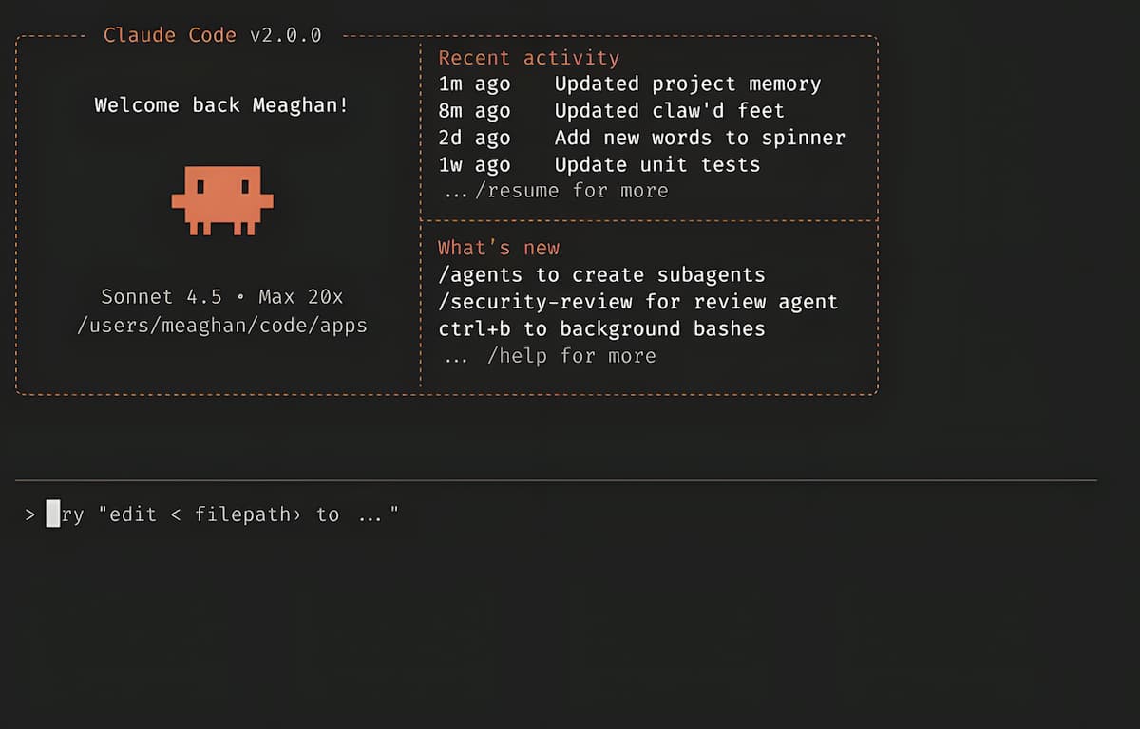The width and height of the screenshot is (1140, 729).
Task: Click the "ctrl+b to background bashes" tip
Action: 601,328
